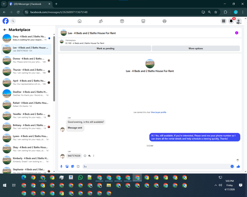Click the More options button

tap(196, 48)
